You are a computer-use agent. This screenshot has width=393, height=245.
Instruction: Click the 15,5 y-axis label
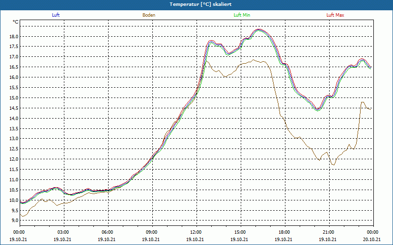point(14,88)
